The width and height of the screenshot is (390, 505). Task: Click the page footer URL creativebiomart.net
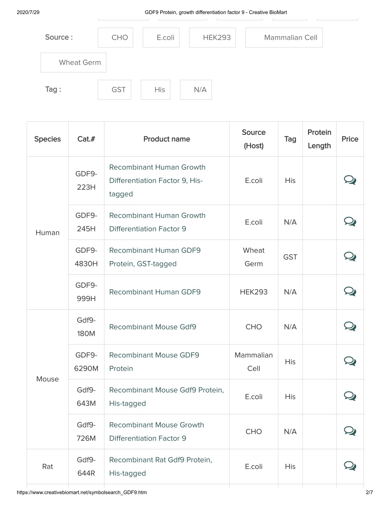pos(82,492)
